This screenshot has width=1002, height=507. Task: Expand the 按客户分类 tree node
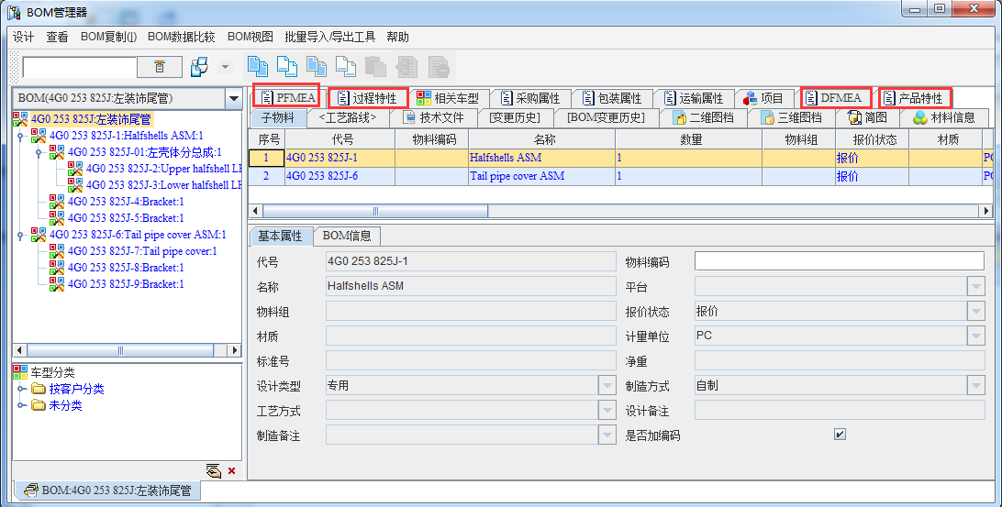click(x=20, y=390)
